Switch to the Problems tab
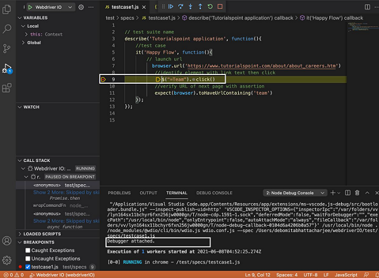Viewport: 379px width, 278px height. (x=119, y=192)
